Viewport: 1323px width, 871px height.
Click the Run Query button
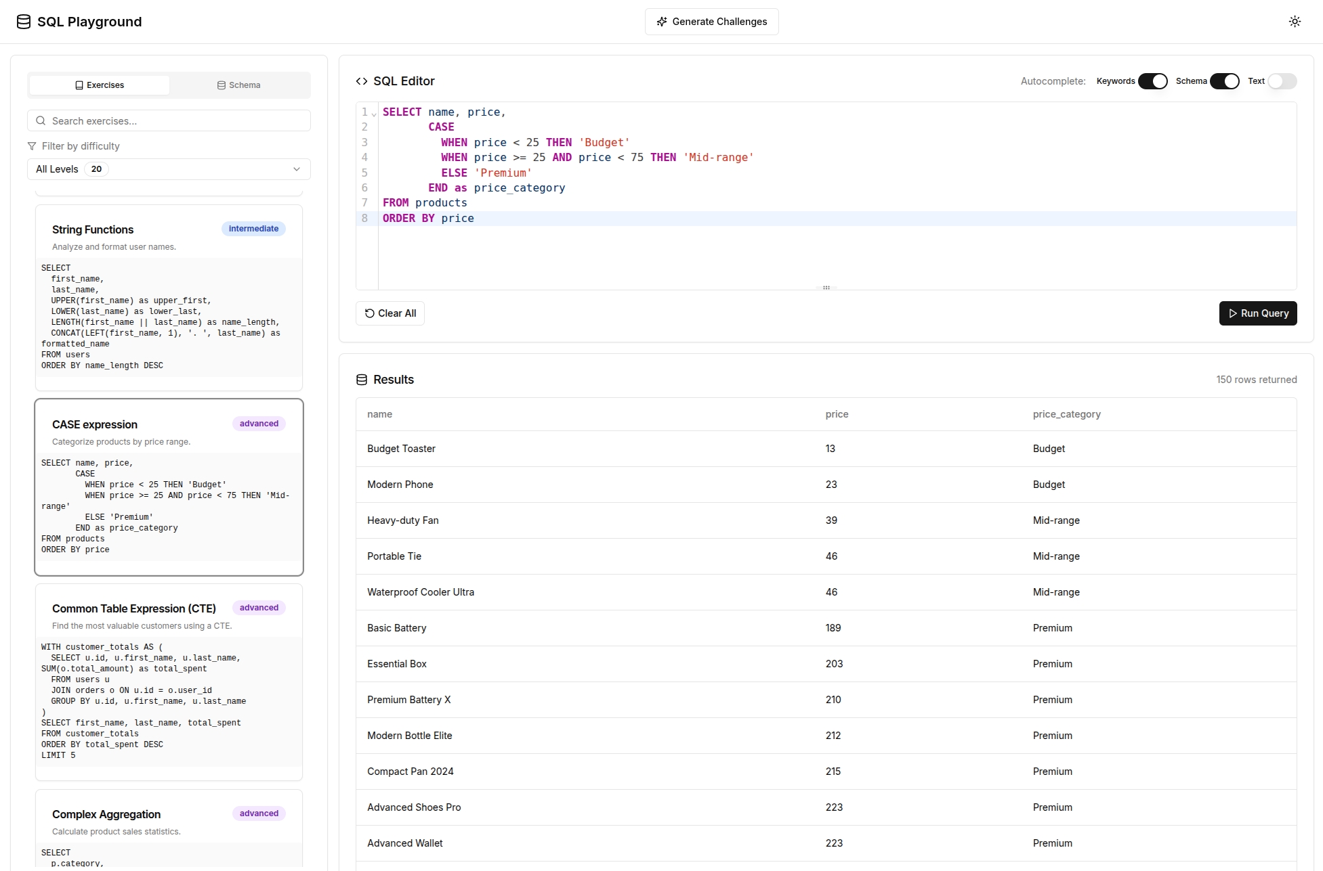click(1258, 313)
